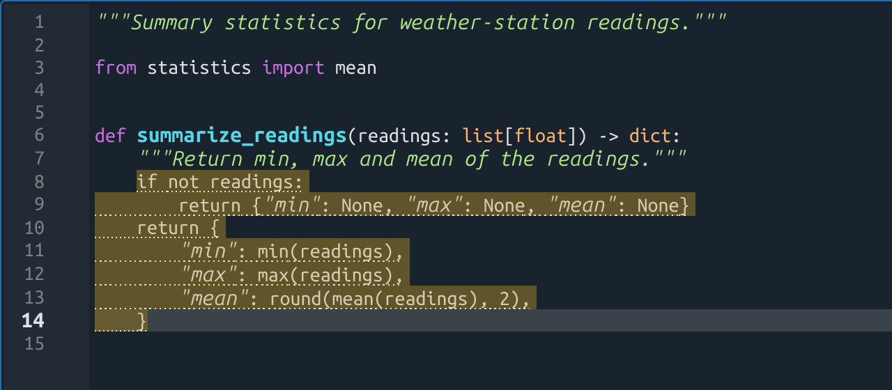The image size is (892, 390).
Task: Click line number 14 in the gutter
Action: click(33, 320)
